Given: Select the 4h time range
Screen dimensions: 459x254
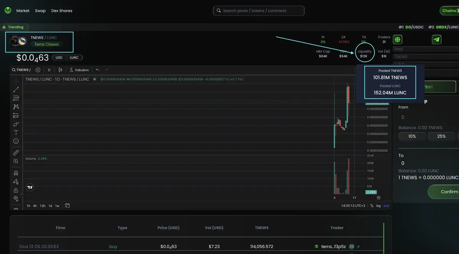Looking at the screenshot, I should 35,206.
